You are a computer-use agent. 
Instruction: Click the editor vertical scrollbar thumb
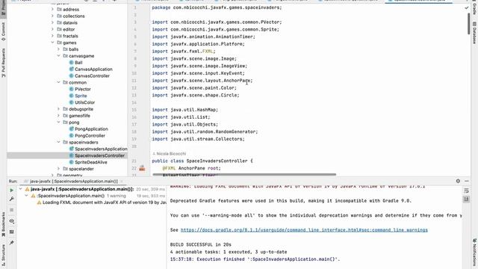coord(469,24)
